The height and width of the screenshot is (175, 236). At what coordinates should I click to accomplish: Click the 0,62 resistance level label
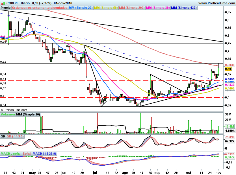(3, 62)
